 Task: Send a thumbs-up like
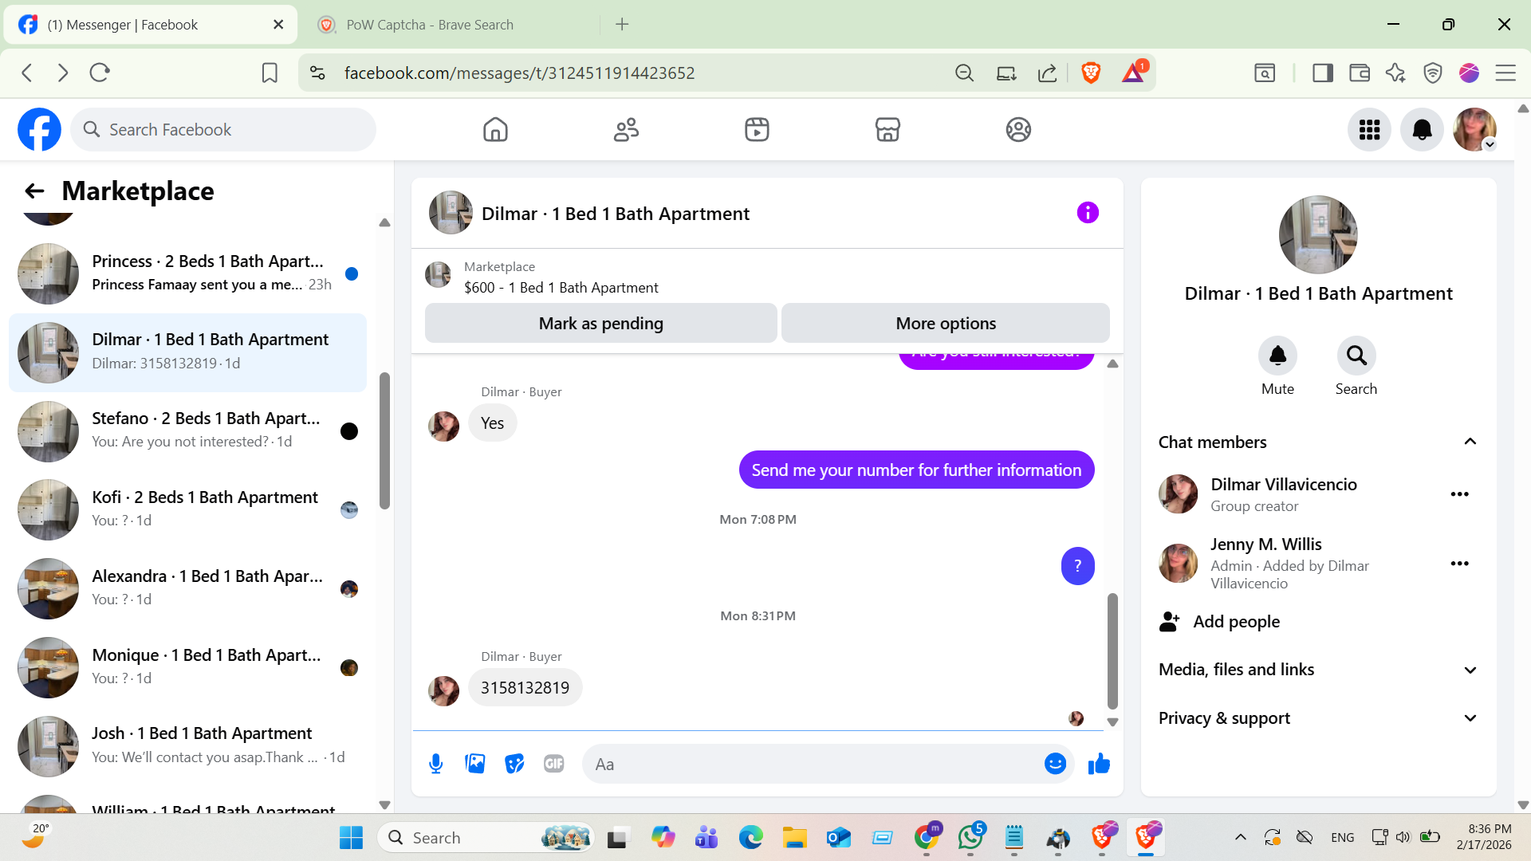point(1099,764)
